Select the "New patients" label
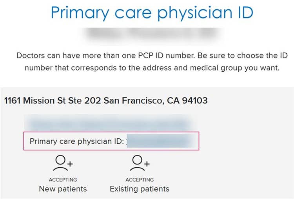This screenshot has width=294, height=199. click(x=63, y=189)
